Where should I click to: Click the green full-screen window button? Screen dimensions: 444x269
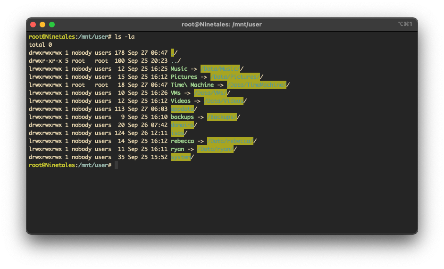click(52, 25)
